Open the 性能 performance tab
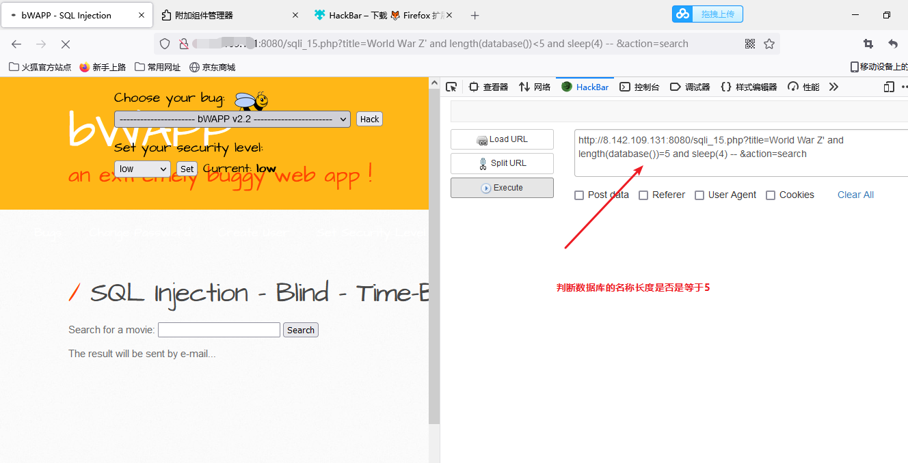 pos(803,87)
